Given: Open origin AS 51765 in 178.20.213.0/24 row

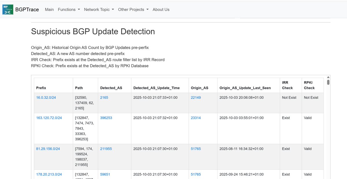Looking at the screenshot, I should pyautogui.click(x=196, y=174).
